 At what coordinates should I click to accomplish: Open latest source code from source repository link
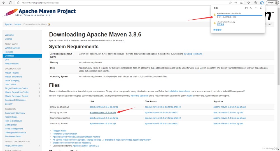pos(72,143)
